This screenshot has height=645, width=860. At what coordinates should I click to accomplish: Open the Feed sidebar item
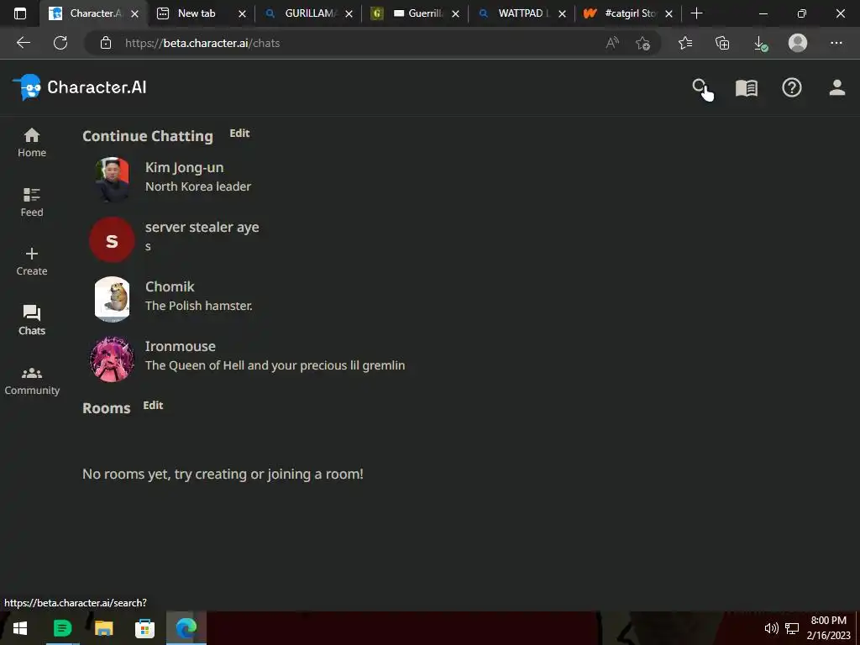coord(32,202)
